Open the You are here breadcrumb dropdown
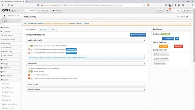195x110 pixels. point(188,17)
